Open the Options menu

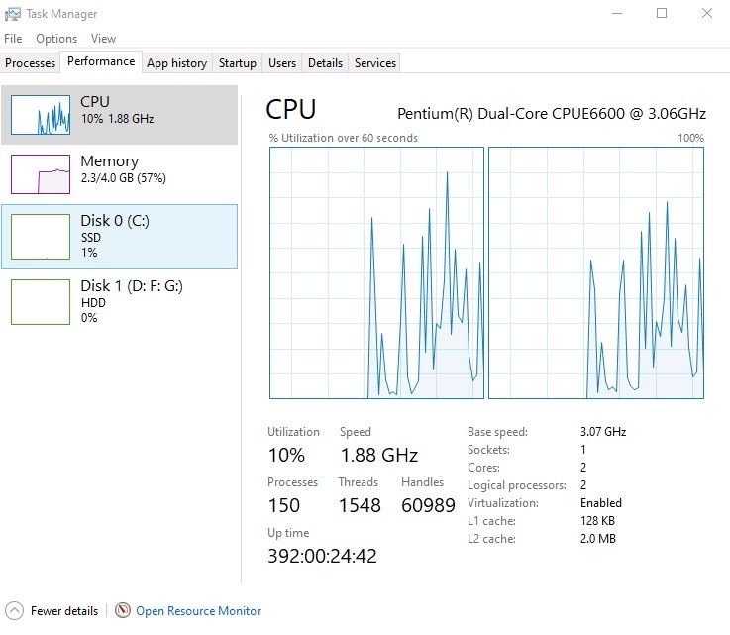pos(56,39)
